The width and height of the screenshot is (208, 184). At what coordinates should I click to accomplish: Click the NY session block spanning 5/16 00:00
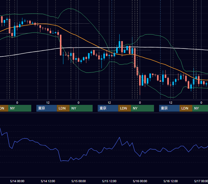(143, 108)
